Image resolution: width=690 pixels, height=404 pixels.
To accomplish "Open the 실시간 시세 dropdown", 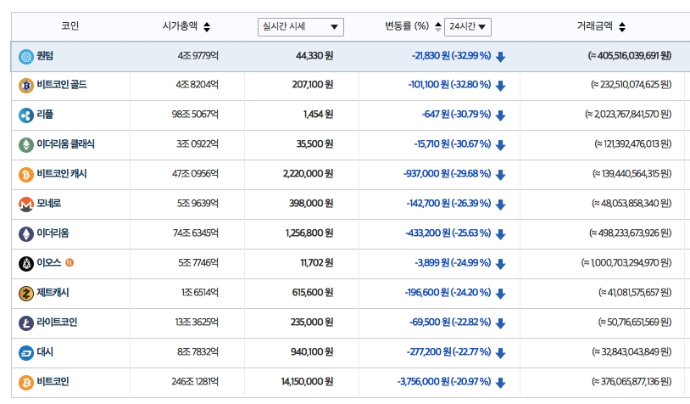I will (301, 27).
